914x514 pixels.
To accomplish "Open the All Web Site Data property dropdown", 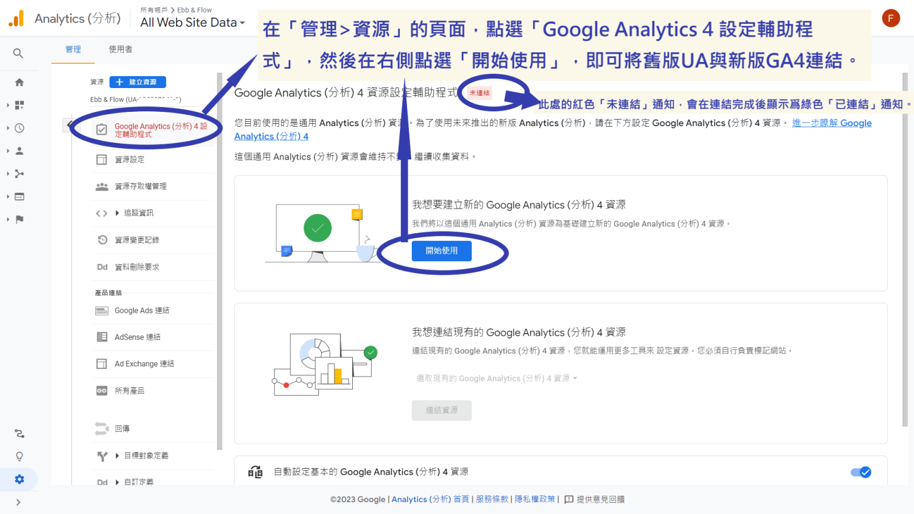I will click(x=193, y=23).
